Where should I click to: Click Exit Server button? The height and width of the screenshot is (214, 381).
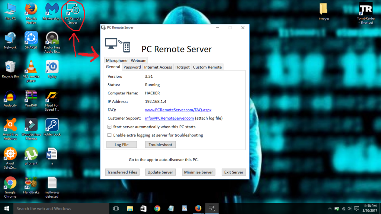click(234, 172)
